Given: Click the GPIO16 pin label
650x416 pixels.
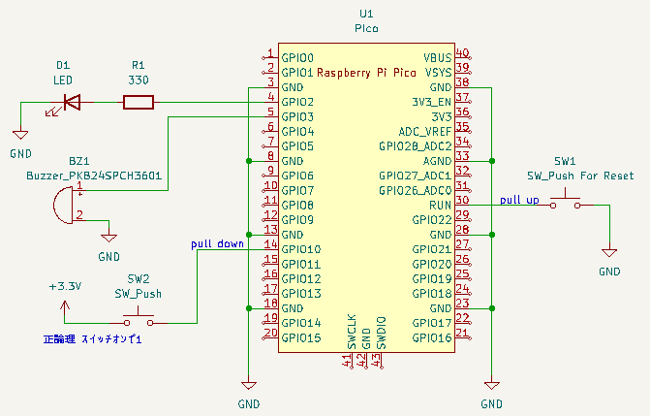Looking at the screenshot, I should point(432,338).
